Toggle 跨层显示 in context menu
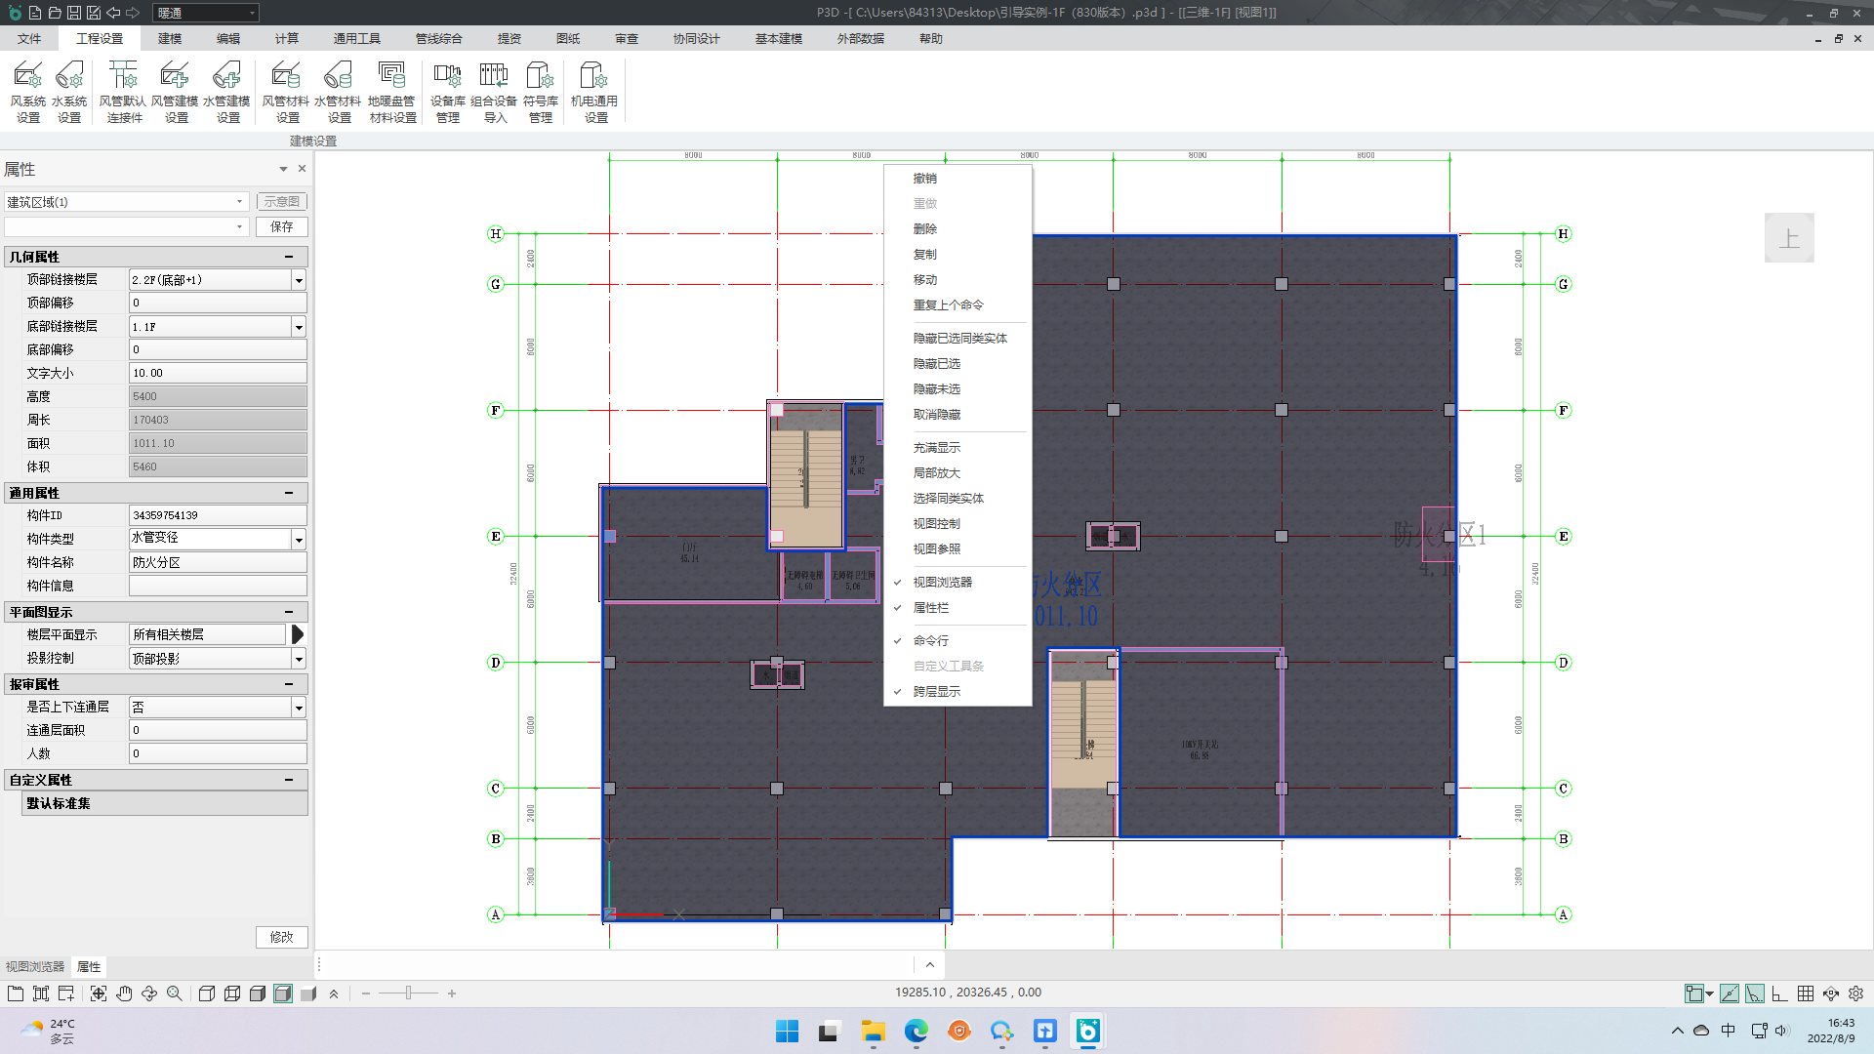Viewport: 1874px width, 1054px height. (x=936, y=692)
